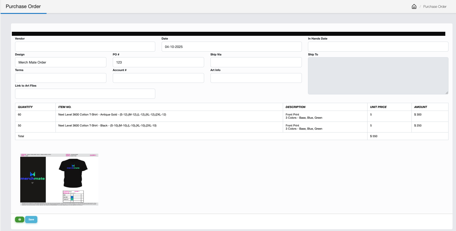Select the Black T-Shirt item row
The height and width of the screenshot is (231, 456).
[x=107, y=126]
